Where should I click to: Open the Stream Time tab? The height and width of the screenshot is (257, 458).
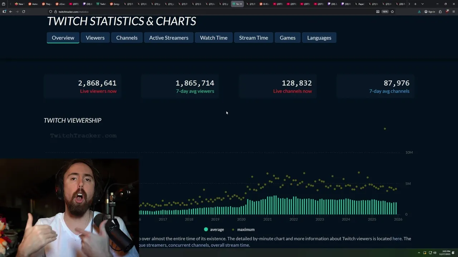point(253,38)
